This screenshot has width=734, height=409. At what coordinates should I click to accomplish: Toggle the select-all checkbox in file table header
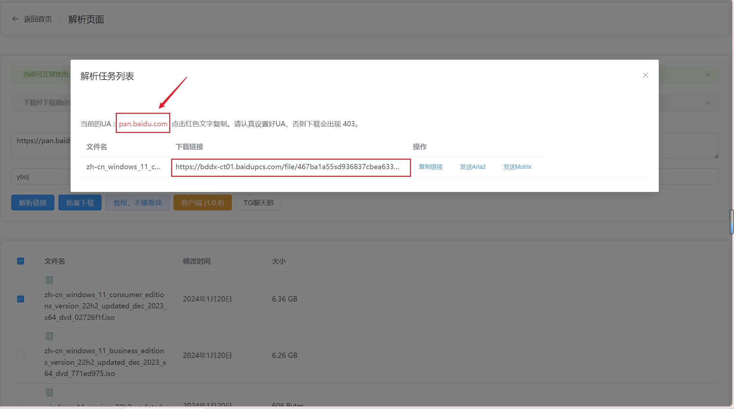pyautogui.click(x=20, y=261)
